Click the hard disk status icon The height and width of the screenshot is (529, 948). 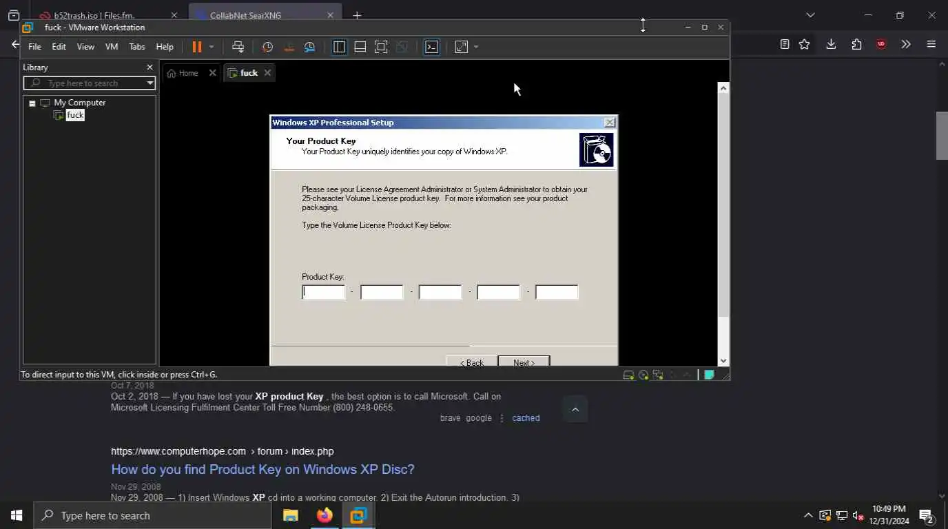tap(628, 375)
